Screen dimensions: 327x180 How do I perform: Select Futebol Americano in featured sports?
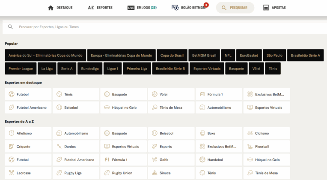(28, 107)
